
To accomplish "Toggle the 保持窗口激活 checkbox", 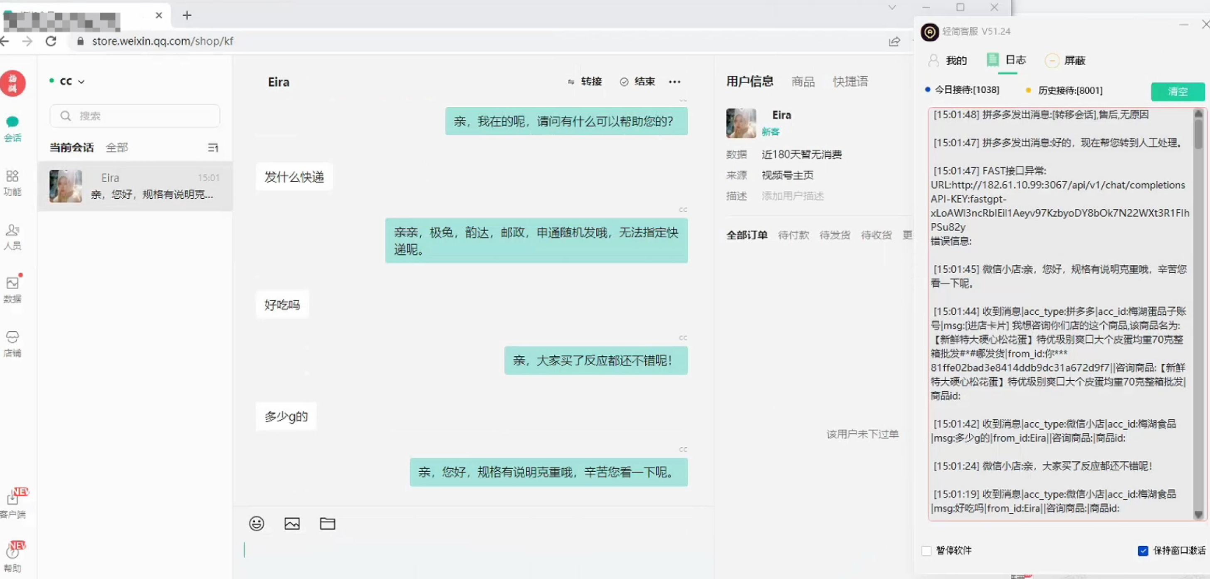I will pyautogui.click(x=1143, y=550).
